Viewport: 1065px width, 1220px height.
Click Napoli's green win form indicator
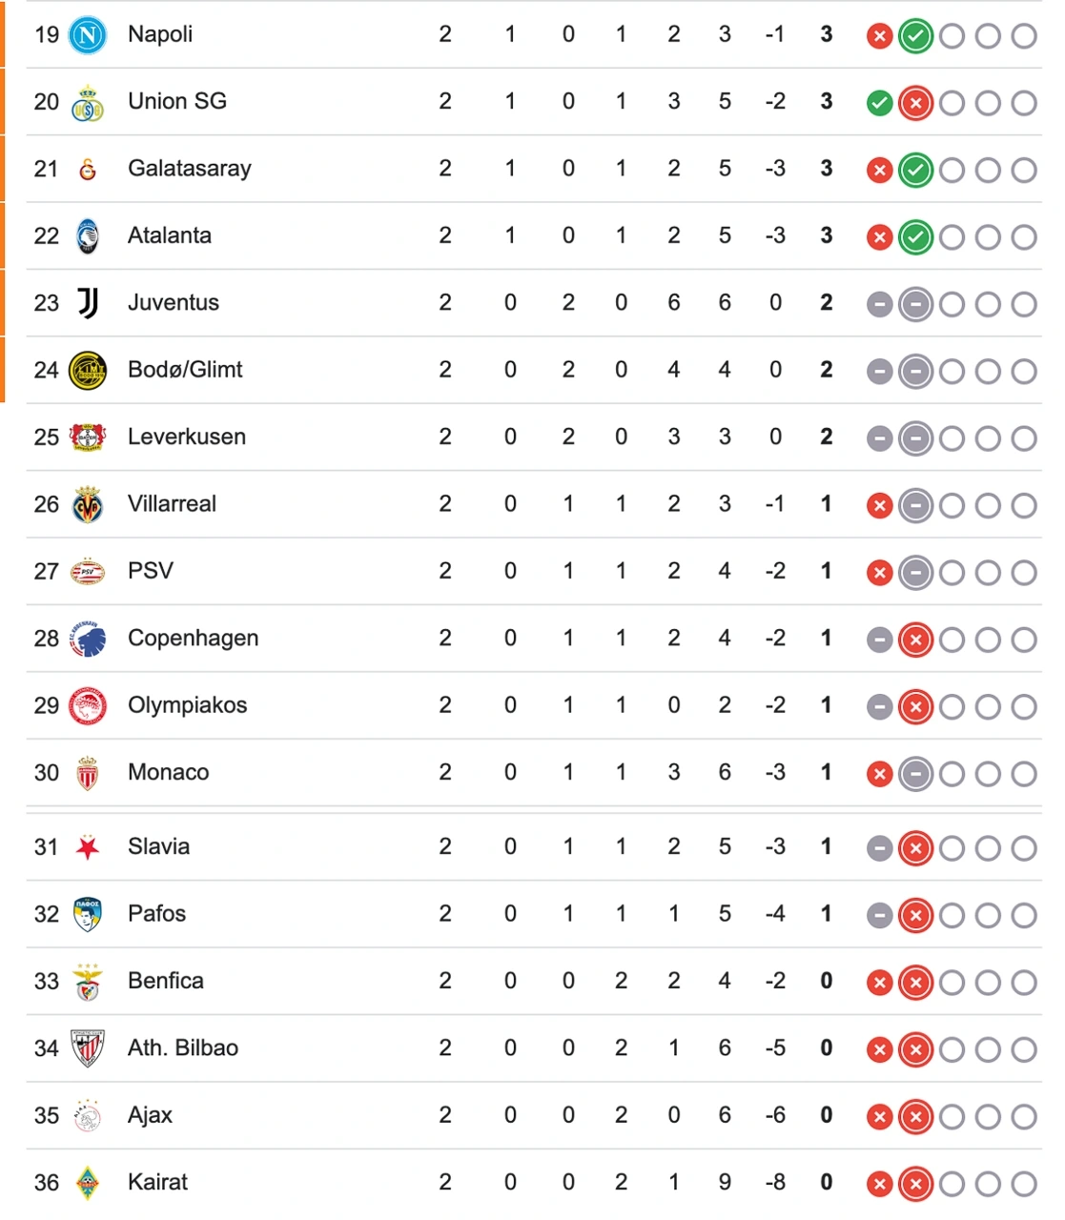tap(915, 36)
